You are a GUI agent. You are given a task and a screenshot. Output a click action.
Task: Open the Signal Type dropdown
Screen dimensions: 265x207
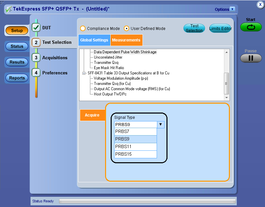tap(161, 124)
